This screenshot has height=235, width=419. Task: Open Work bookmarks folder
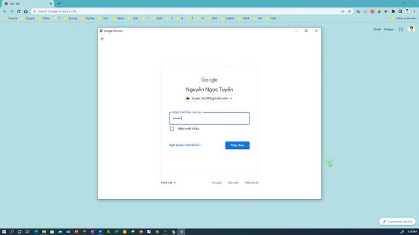click(x=244, y=18)
